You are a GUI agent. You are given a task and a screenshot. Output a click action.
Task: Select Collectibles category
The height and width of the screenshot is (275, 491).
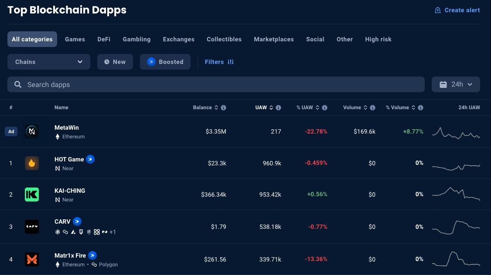tap(224, 39)
